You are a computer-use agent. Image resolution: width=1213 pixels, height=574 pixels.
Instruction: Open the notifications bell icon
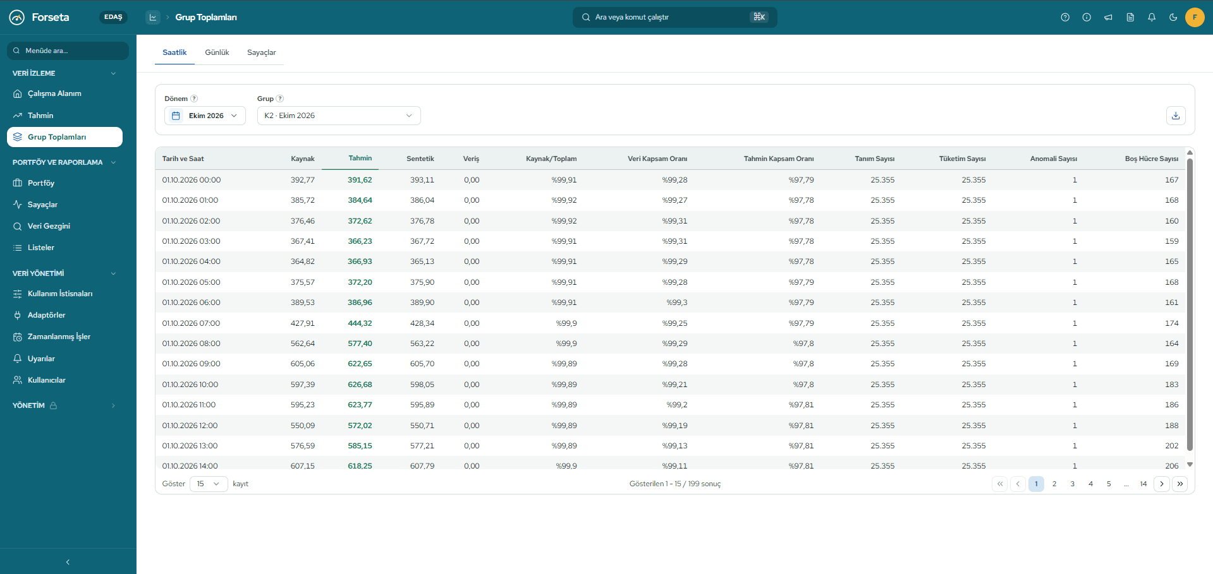click(1152, 17)
